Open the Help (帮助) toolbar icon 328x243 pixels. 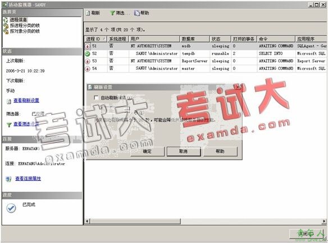137,13
